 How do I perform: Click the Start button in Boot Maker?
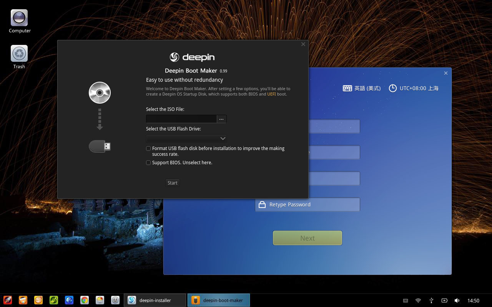[173, 183]
